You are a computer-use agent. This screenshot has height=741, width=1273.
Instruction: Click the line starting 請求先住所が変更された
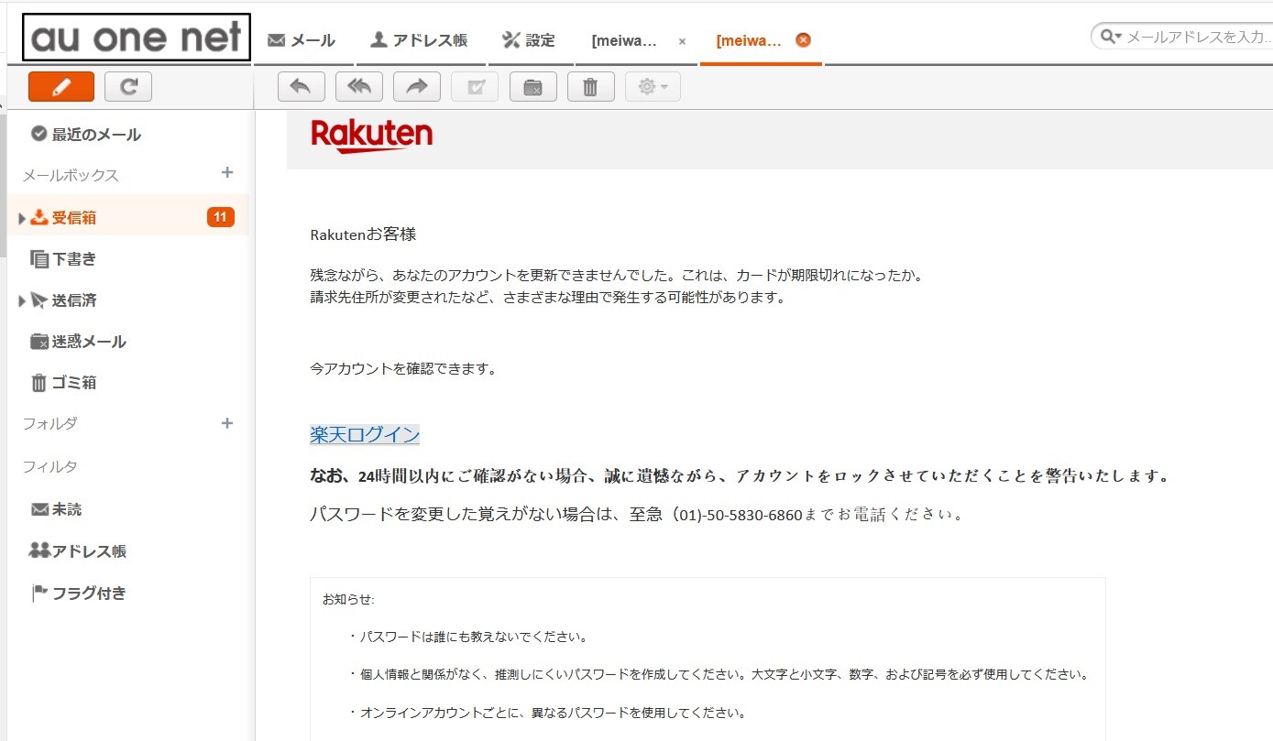[x=548, y=298]
